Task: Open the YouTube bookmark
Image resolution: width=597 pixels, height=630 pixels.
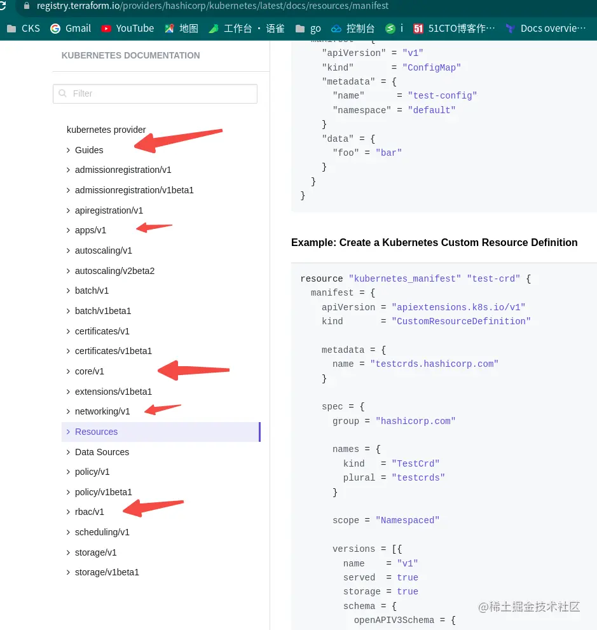Action: coord(127,29)
